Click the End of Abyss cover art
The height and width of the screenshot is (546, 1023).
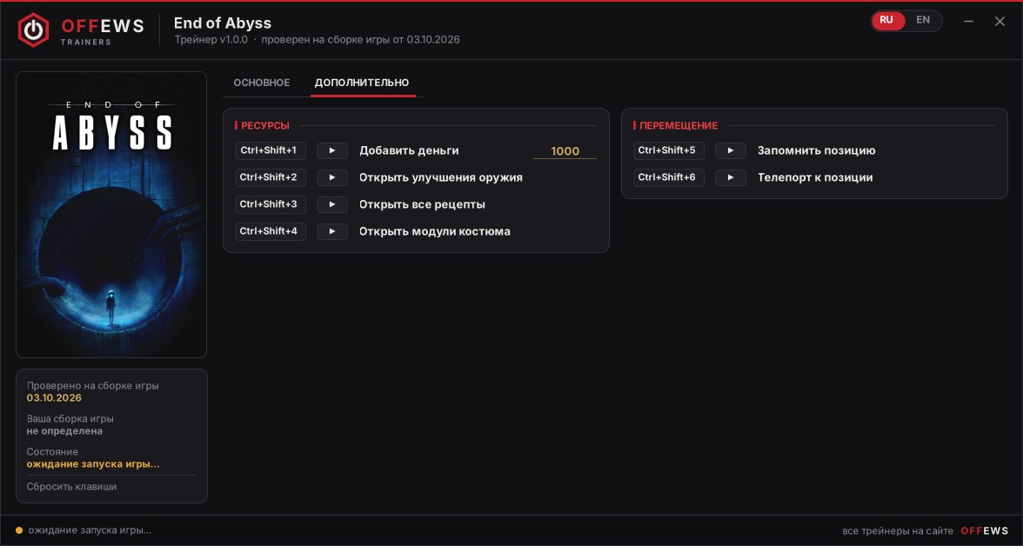pyautogui.click(x=111, y=215)
